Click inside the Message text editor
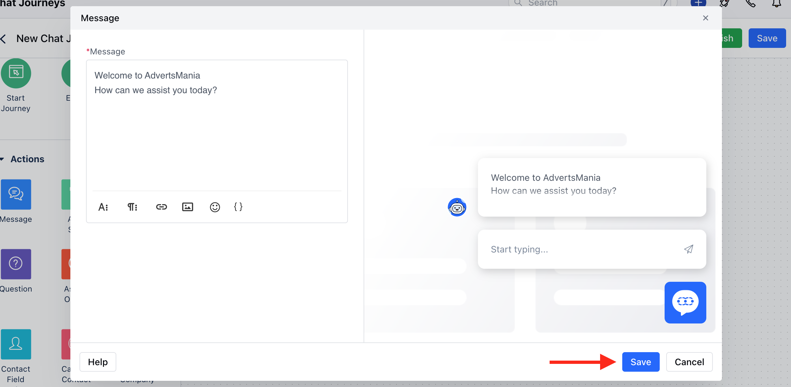 pyautogui.click(x=217, y=125)
